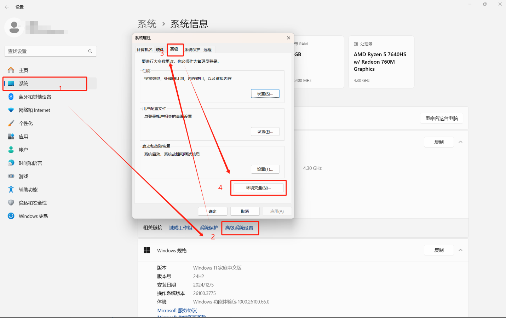The height and width of the screenshot is (318, 506).
Task: Switch to the 系统保护 tab
Action: coord(192,50)
